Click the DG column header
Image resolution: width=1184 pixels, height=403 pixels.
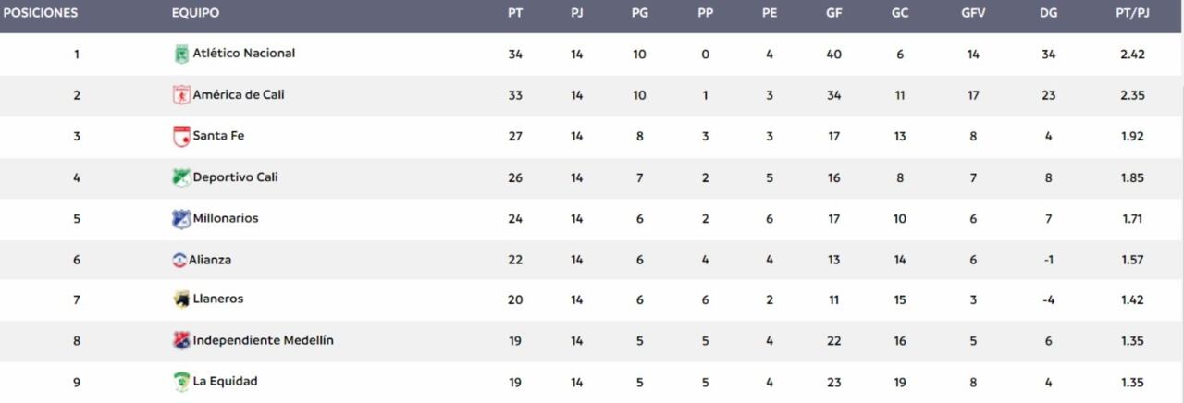pos(1048,14)
